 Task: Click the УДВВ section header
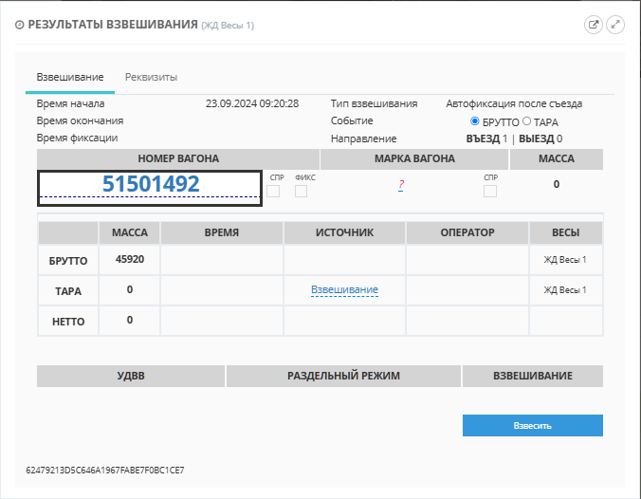click(131, 376)
